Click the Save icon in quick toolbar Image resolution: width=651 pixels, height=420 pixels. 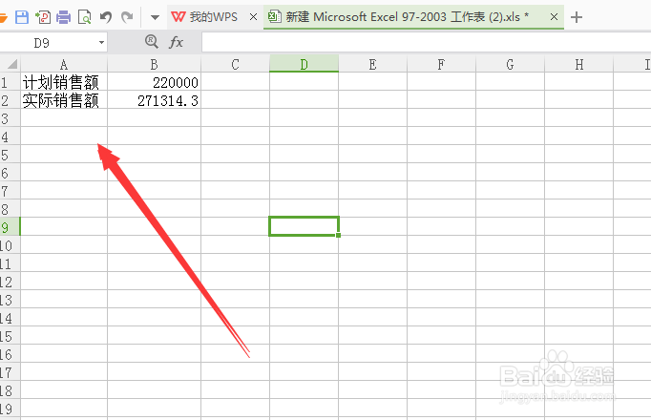22,17
